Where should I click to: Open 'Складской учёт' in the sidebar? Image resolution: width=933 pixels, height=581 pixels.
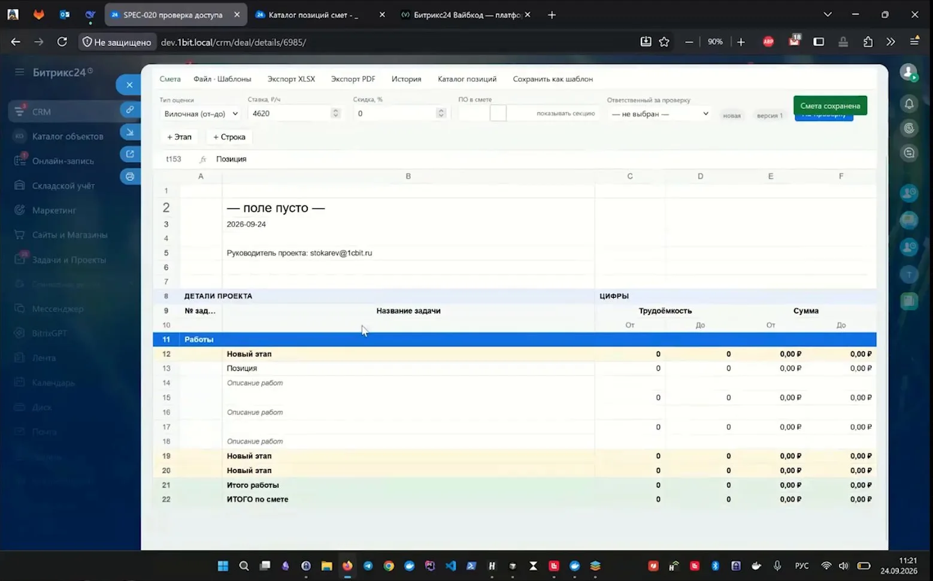point(63,186)
